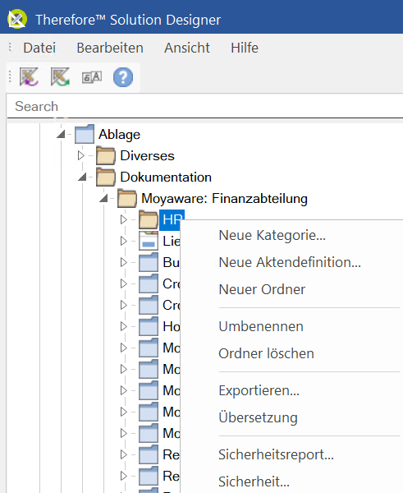Click the Moyaware: Finanzabteilung folder icon
Image resolution: width=403 pixels, height=493 pixels.
pos(127,198)
